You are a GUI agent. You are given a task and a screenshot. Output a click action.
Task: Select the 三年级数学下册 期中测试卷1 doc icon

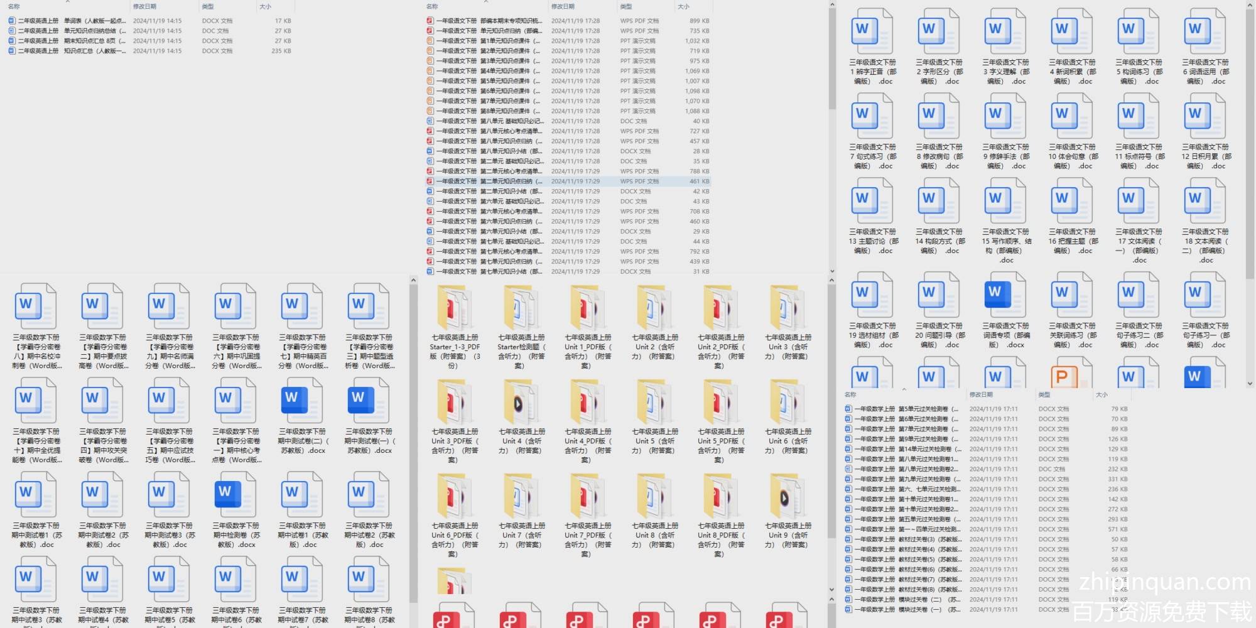click(x=35, y=495)
